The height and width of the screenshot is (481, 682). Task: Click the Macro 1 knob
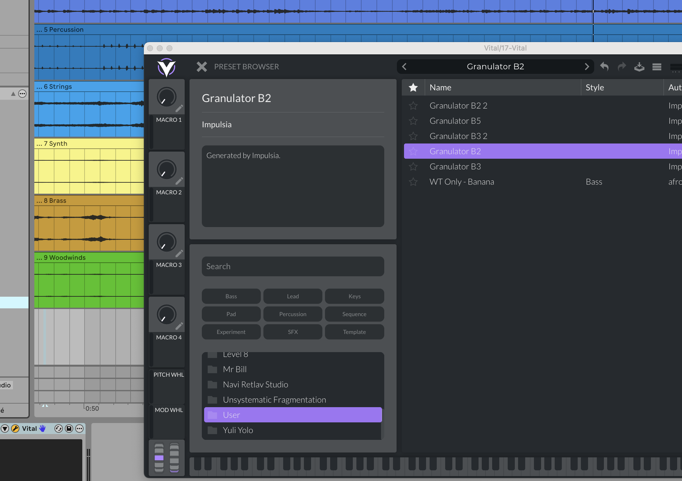click(167, 97)
